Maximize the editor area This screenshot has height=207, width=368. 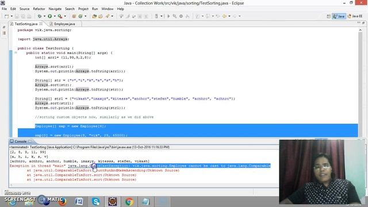point(363,23)
